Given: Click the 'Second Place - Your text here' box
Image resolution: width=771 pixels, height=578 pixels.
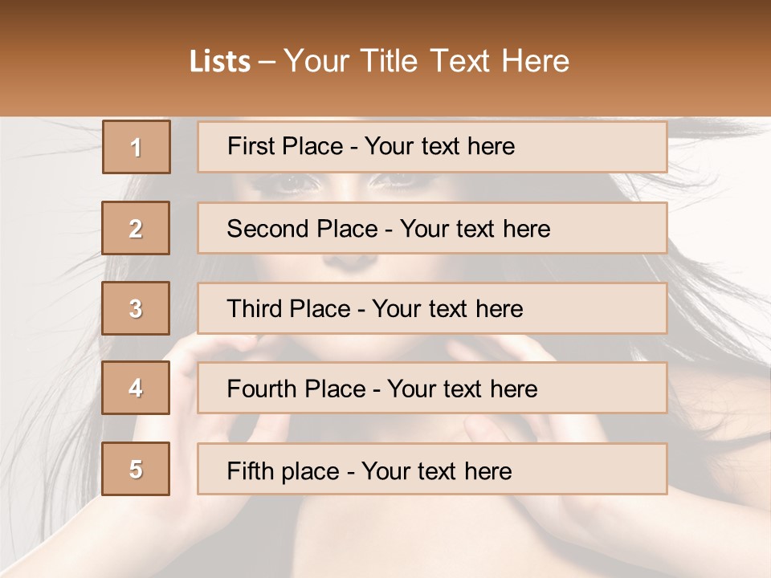Looking at the screenshot, I should (432, 228).
